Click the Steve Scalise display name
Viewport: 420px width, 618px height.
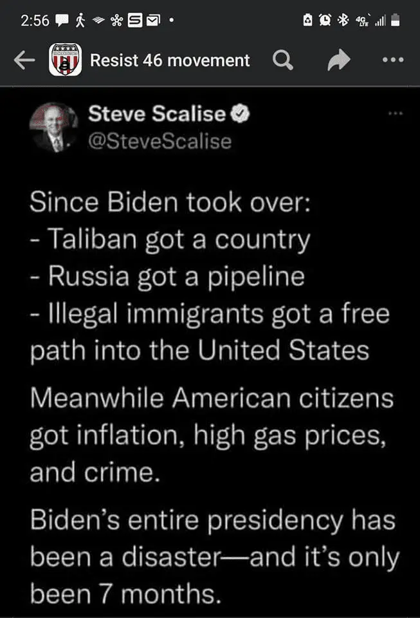[x=157, y=115]
